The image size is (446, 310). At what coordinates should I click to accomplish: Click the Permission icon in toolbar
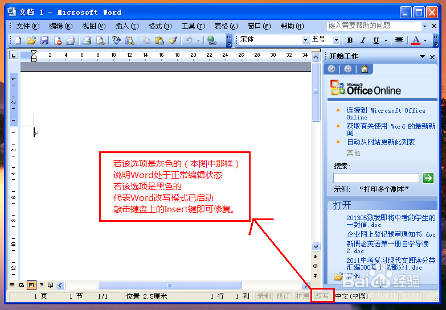click(58, 40)
